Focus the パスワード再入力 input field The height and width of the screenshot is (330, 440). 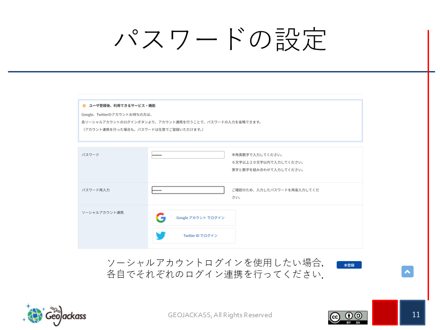[188, 190]
